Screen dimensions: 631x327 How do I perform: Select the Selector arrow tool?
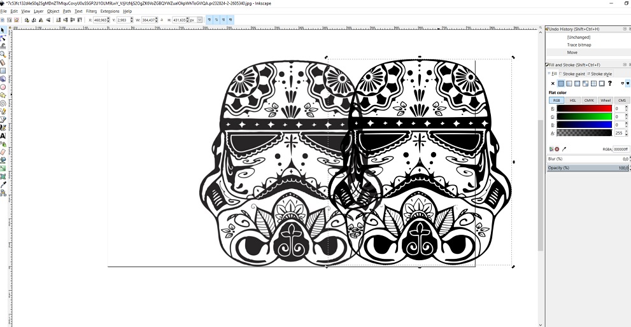[3, 30]
